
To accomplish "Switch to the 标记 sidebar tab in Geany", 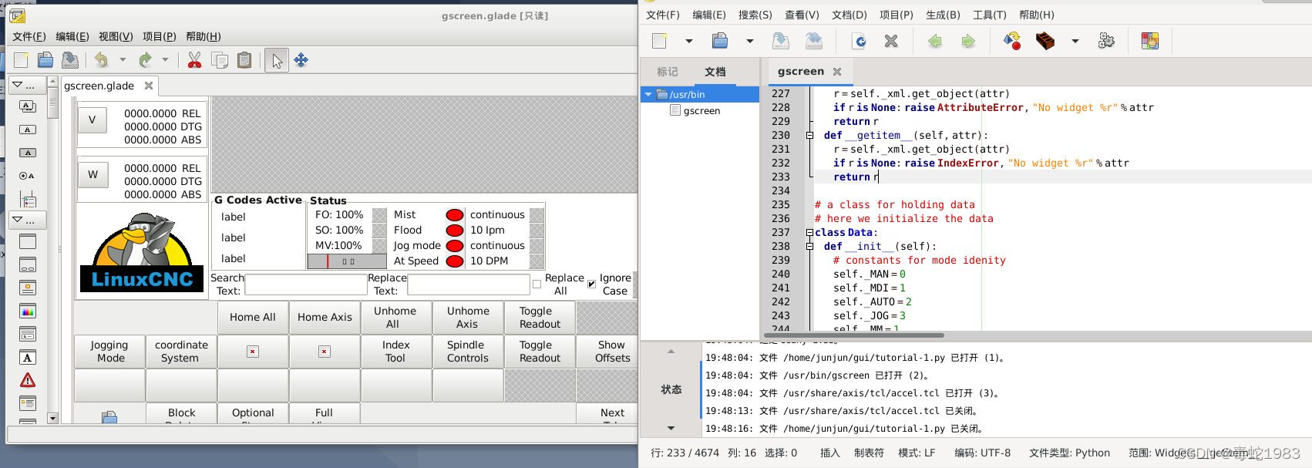I will (x=668, y=72).
